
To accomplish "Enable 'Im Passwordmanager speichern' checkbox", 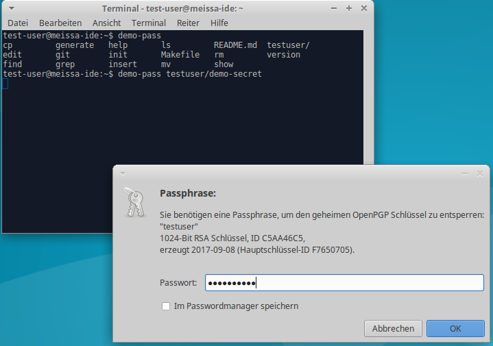I will (x=165, y=306).
